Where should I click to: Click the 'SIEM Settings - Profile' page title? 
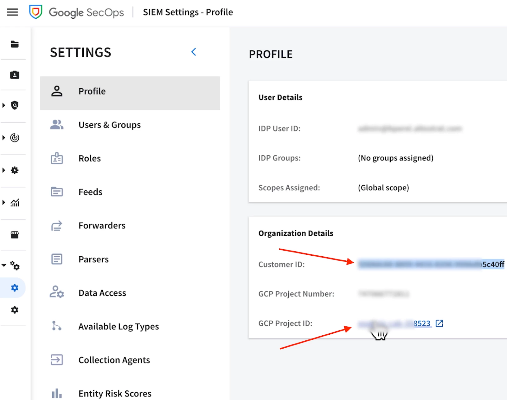click(188, 12)
